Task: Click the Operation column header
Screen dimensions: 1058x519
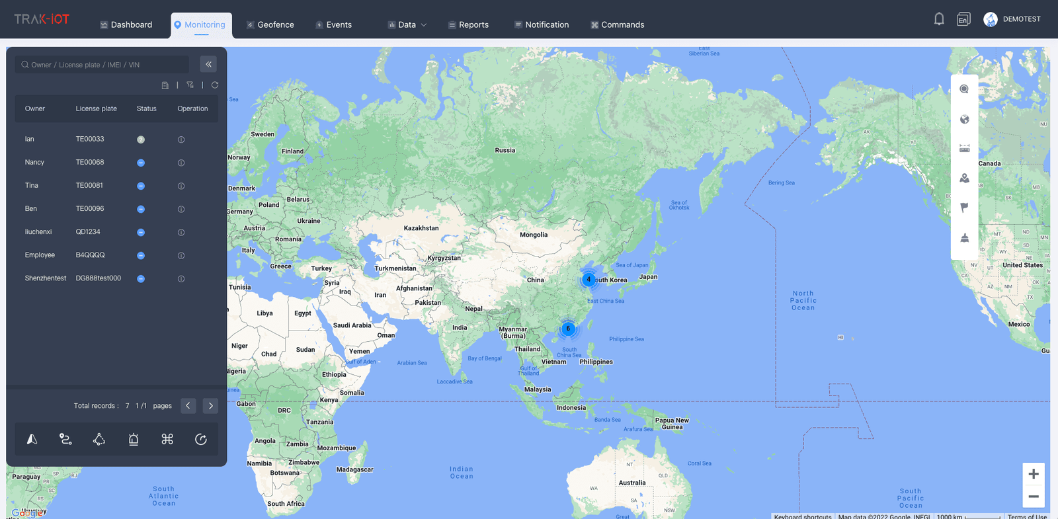Action: point(192,109)
